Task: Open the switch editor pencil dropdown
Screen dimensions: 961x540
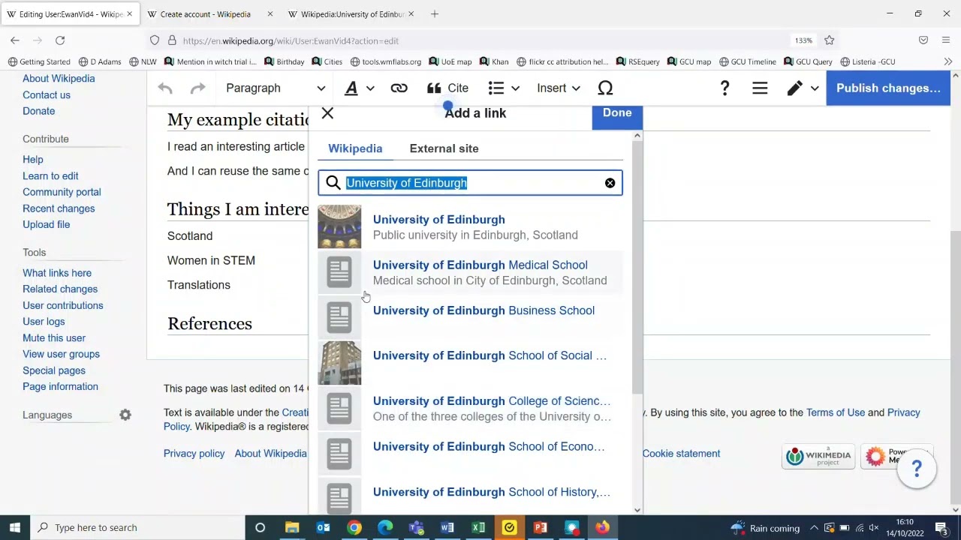Action: tap(802, 88)
